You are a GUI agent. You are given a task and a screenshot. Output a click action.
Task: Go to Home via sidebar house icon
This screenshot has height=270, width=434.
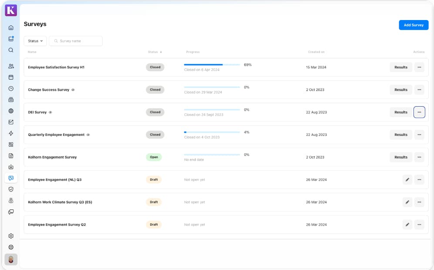11,28
